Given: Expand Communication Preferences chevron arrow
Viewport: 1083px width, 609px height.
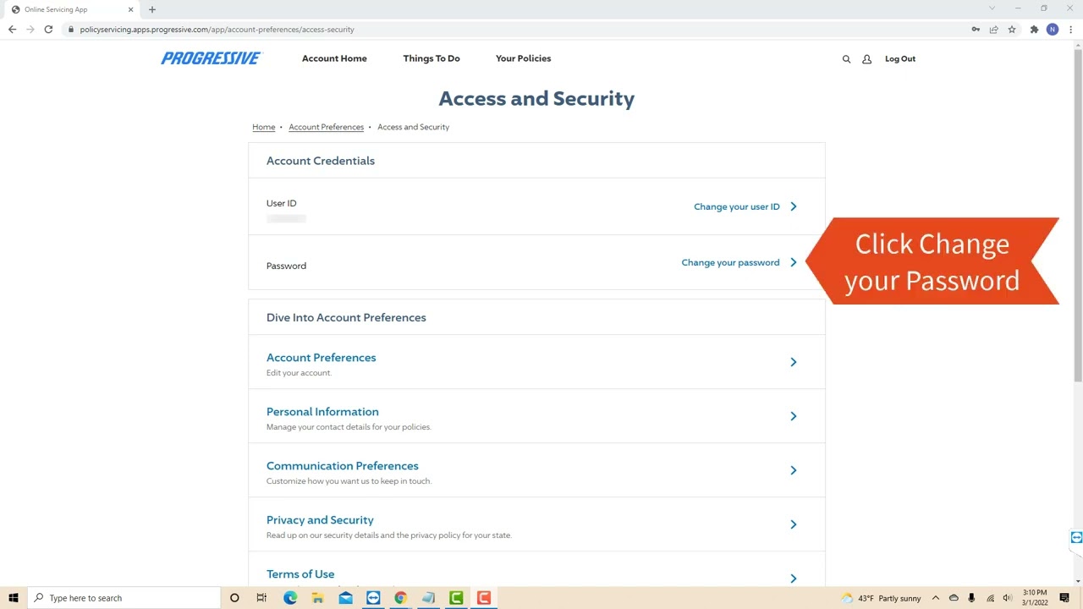Looking at the screenshot, I should (793, 470).
